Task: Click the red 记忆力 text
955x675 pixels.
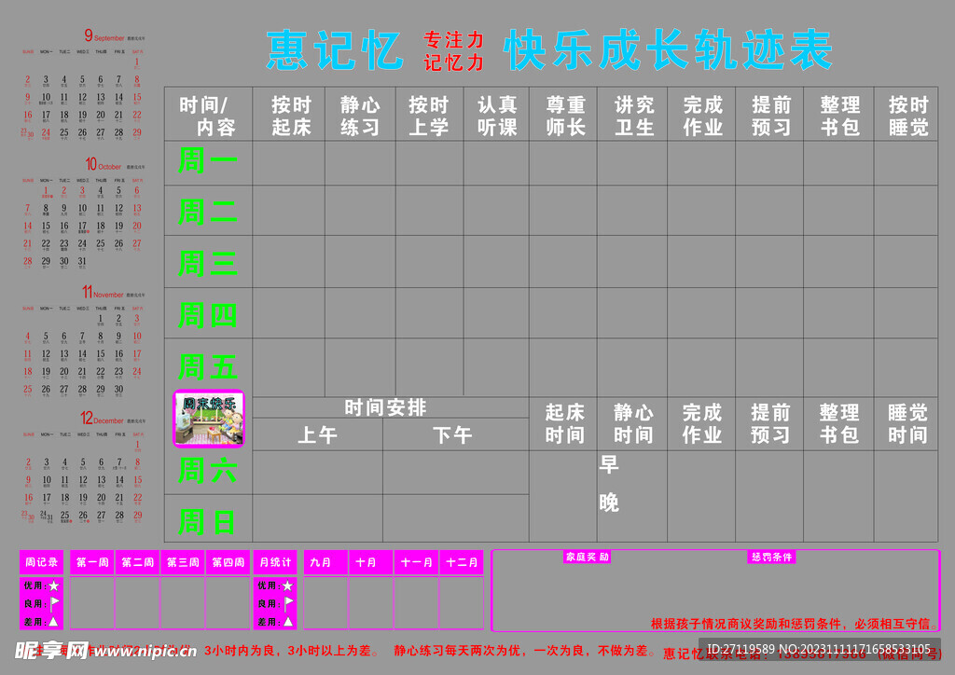Action: (x=454, y=62)
